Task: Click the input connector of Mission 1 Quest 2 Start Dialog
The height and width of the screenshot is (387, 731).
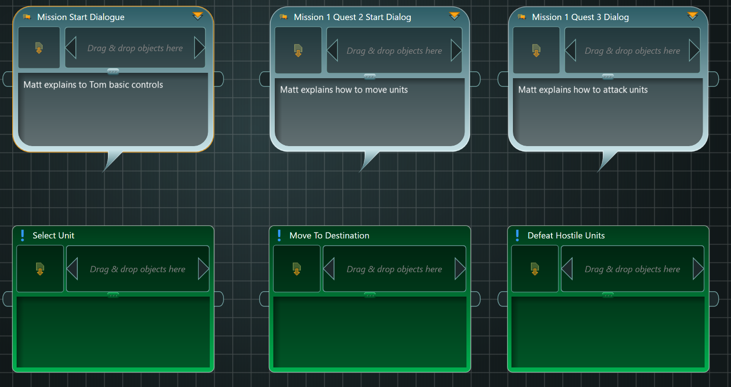Action: tap(265, 79)
